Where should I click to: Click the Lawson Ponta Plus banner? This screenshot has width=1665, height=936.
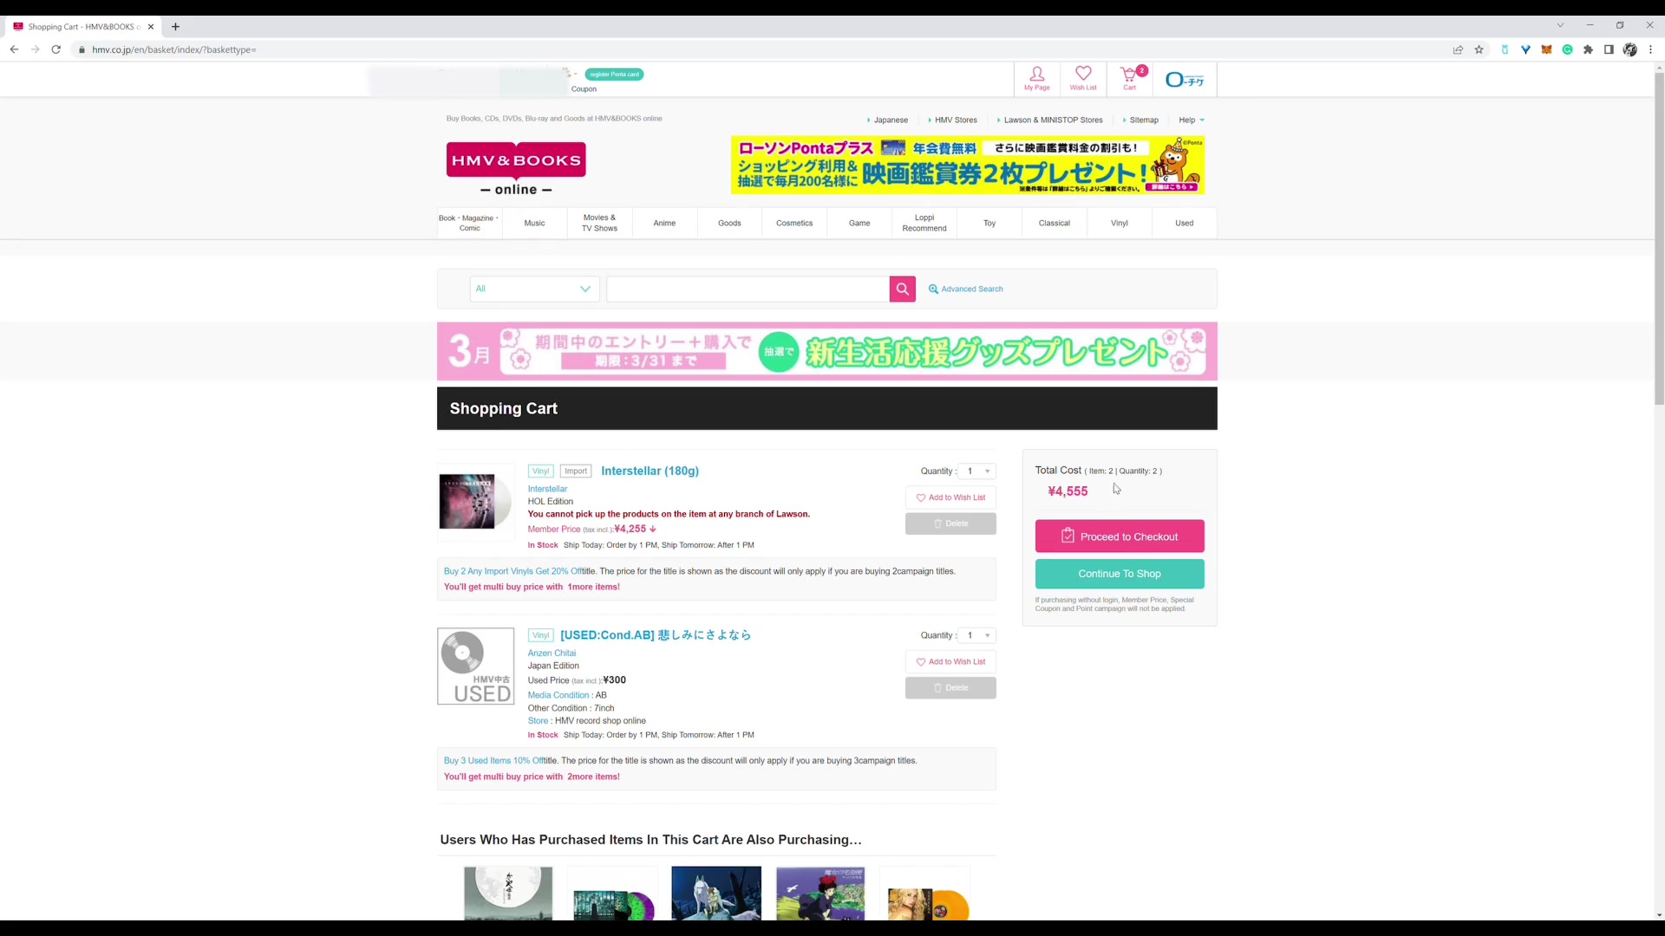tap(968, 165)
